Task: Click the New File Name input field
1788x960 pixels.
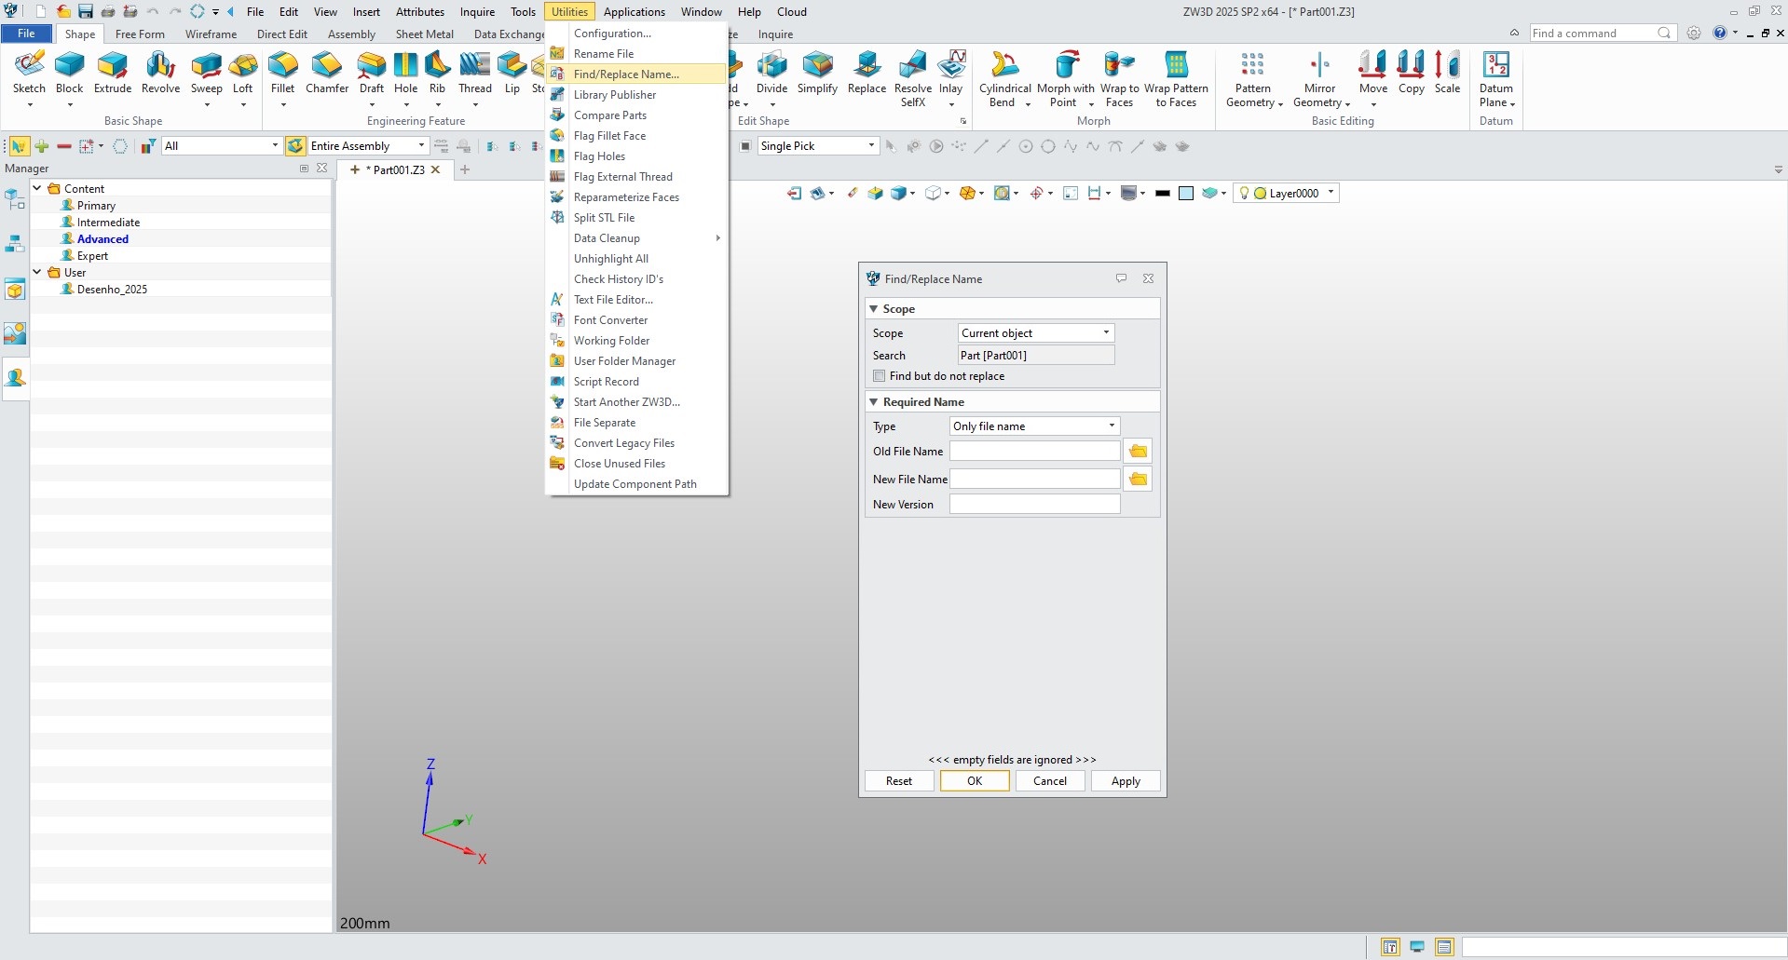Action: [x=1034, y=480]
